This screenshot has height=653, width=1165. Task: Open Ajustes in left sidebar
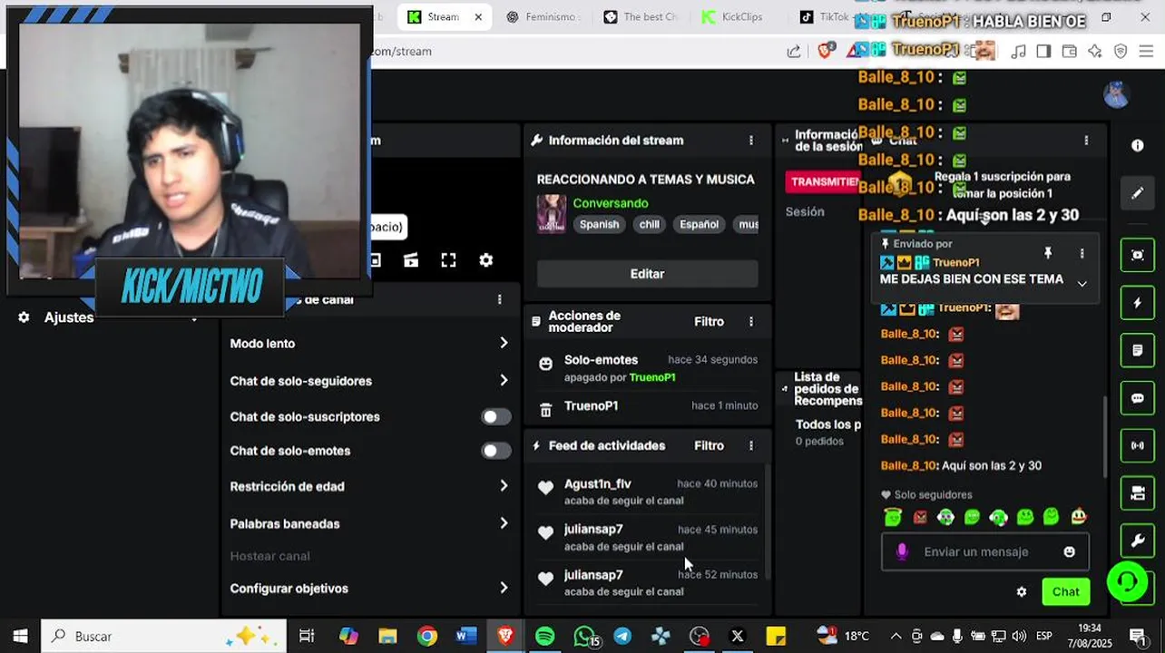(68, 317)
